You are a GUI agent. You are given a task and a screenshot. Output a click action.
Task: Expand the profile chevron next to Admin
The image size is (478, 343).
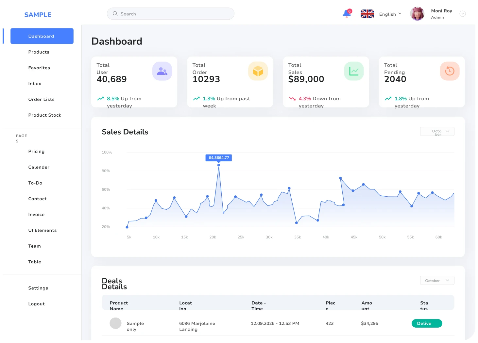click(x=462, y=13)
